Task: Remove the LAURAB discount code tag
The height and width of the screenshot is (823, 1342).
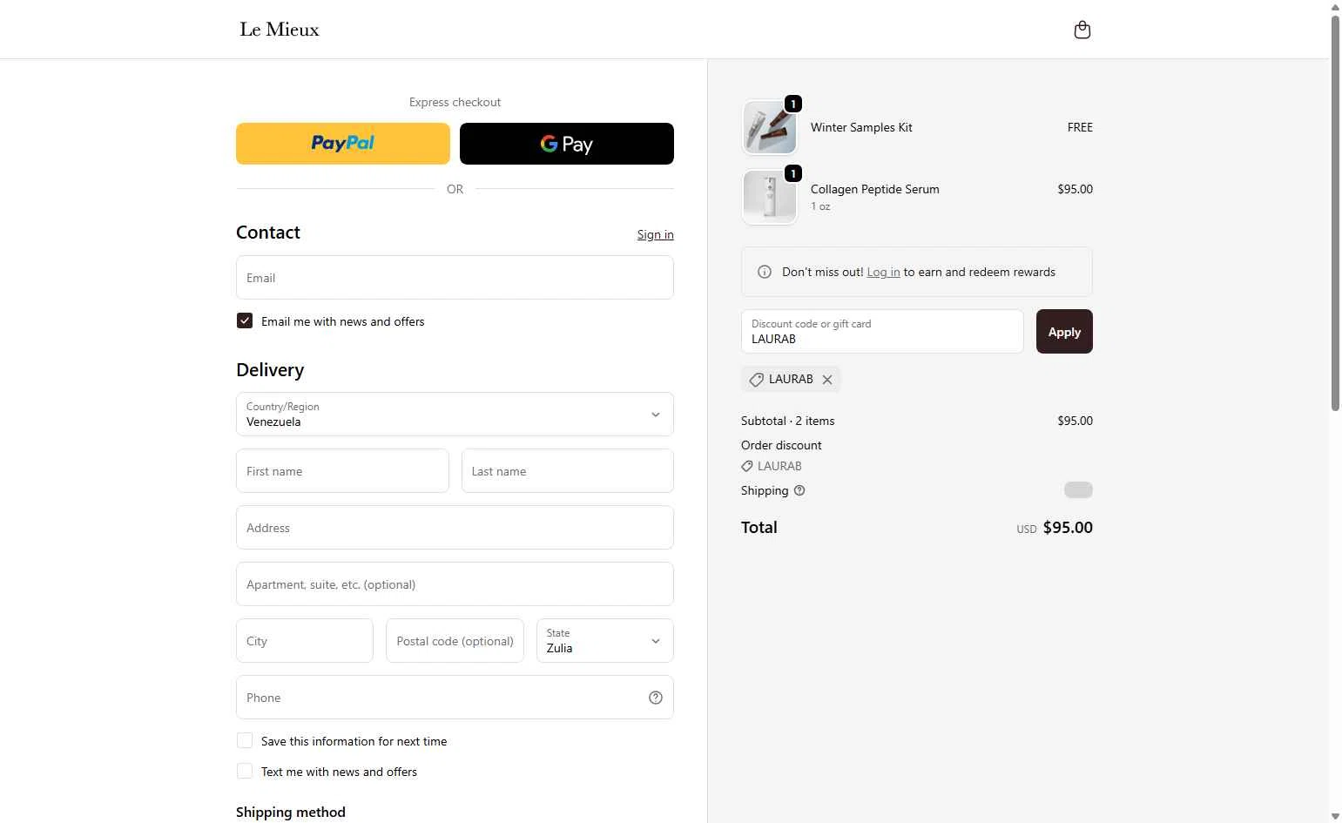Action: tap(827, 380)
